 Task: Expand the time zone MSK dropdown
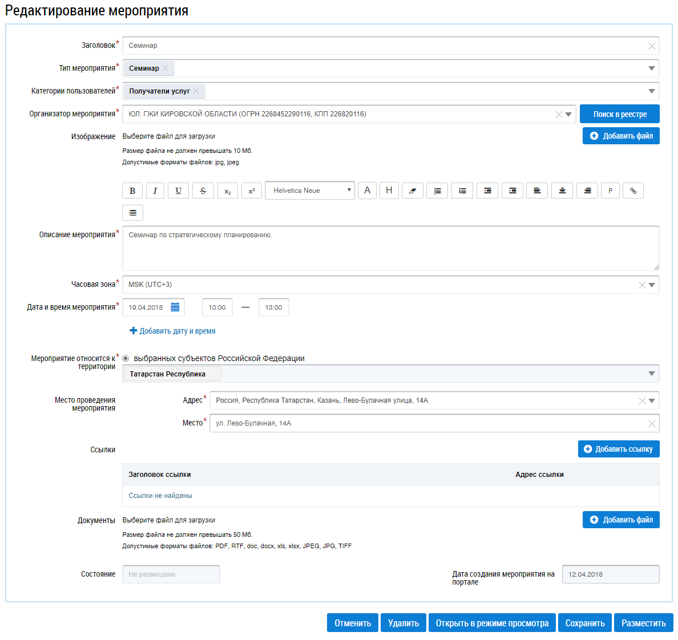click(651, 285)
